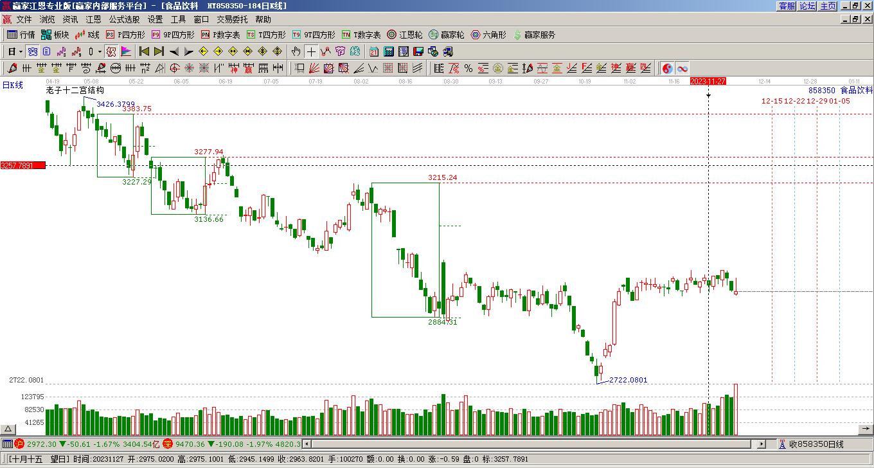Click the 12-15 forecast date marker
Screen dimensions: 874x468
pyautogui.click(x=772, y=101)
